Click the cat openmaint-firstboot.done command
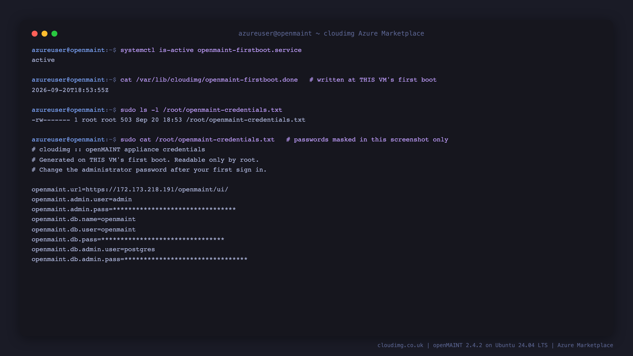This screenshot has height=356, width=633. click(209, 80)
